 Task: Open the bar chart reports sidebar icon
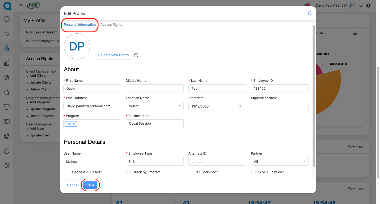7,63
